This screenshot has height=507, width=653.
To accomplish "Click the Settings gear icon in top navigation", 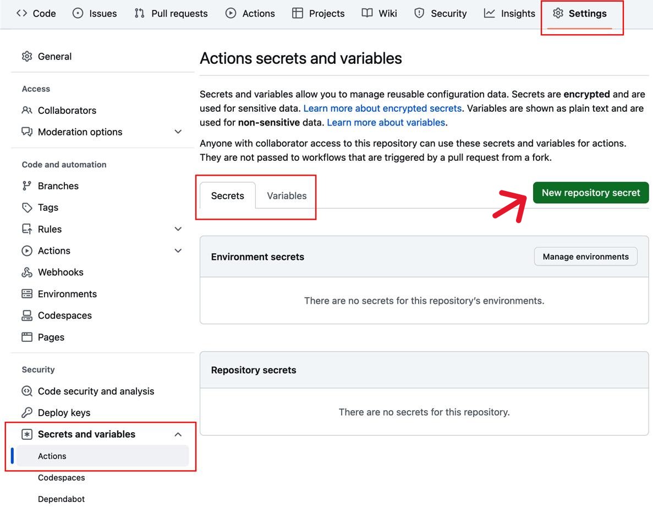I will point(558,13).
